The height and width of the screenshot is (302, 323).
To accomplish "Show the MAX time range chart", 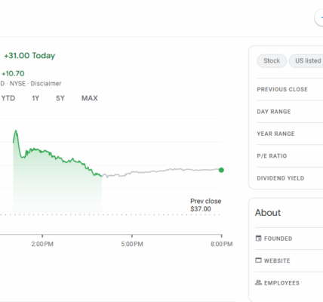I will click(x=90, y=98).
